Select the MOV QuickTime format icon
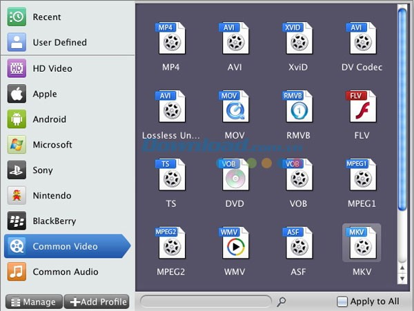This screenshot has height=311, width=414. [235, 107]
